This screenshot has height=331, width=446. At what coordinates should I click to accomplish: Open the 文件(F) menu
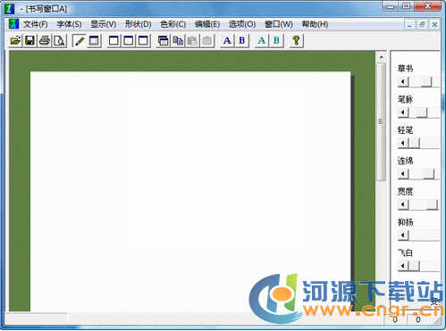[x=36, y=24]
